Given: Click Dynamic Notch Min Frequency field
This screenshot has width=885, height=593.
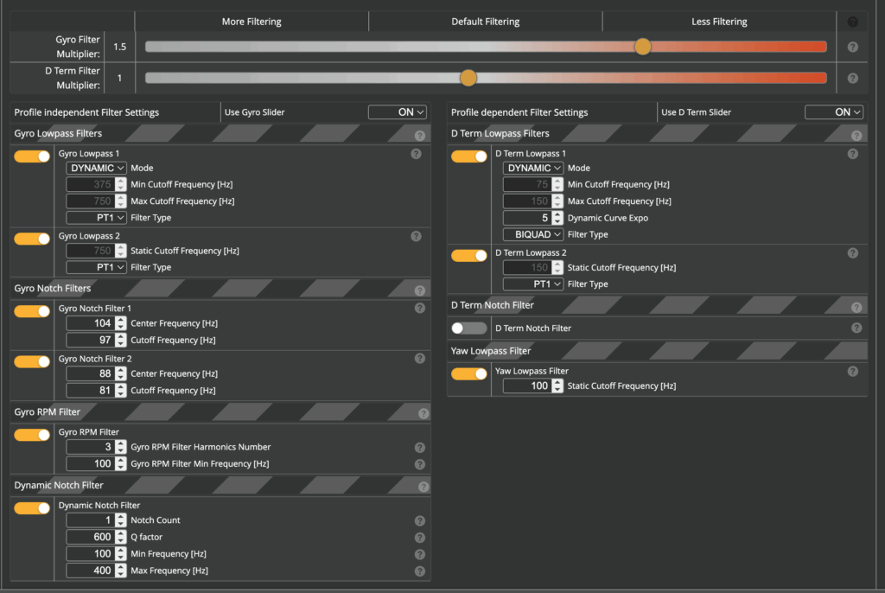Looking at the screenshot, I should [96, 554].
